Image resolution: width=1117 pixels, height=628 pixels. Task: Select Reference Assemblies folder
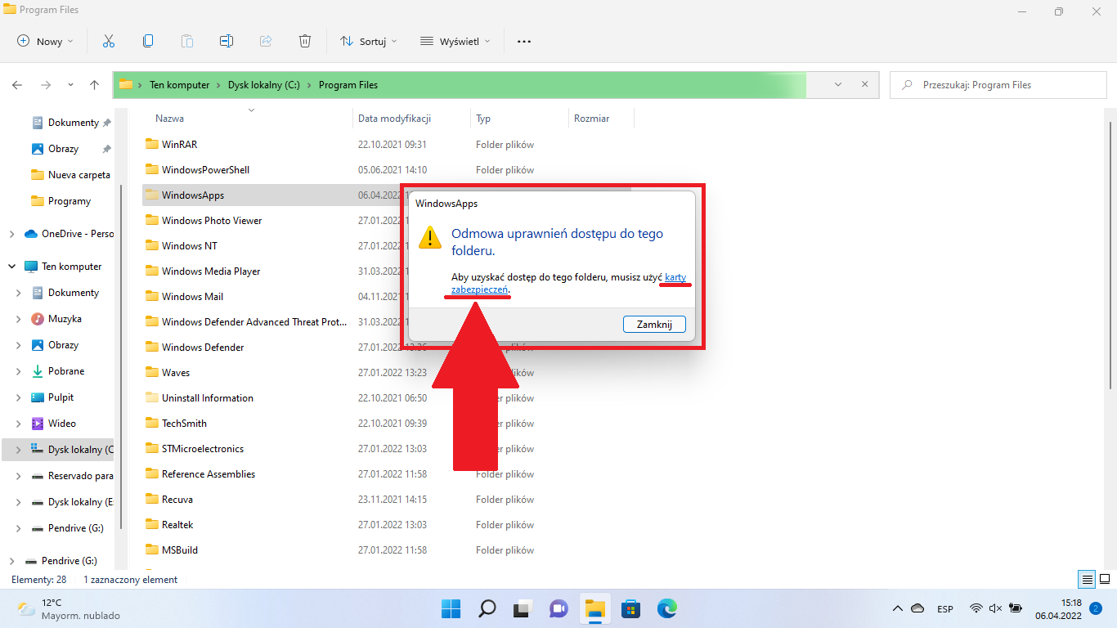209,474
